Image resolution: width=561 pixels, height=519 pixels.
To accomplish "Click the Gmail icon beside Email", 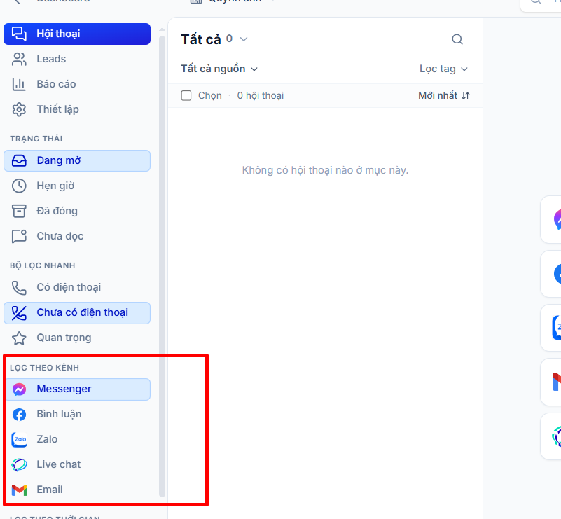I will click(20, 490).
